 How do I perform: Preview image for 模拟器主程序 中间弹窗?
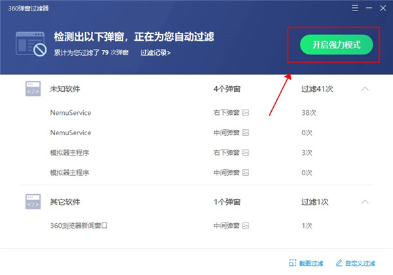coord(246,173)
